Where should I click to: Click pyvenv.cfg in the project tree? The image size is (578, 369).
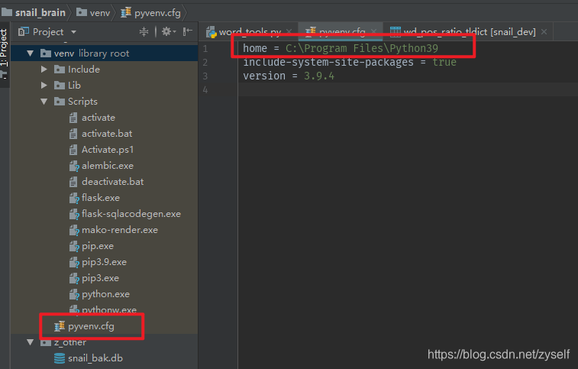(x=91, y=326)
